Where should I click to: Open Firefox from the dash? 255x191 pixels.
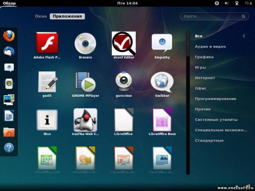coord(9,36)
